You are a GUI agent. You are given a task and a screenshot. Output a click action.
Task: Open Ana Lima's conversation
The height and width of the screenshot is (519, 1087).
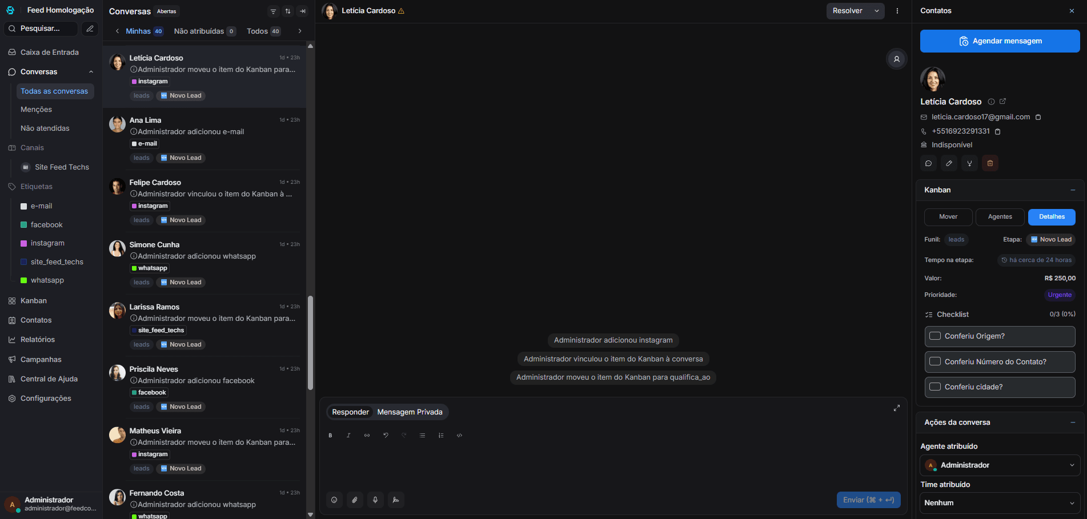coord(204,139)
